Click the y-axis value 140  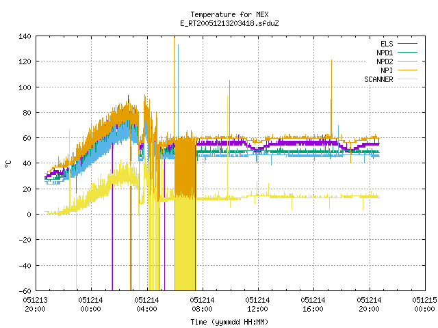coord(25,36)
